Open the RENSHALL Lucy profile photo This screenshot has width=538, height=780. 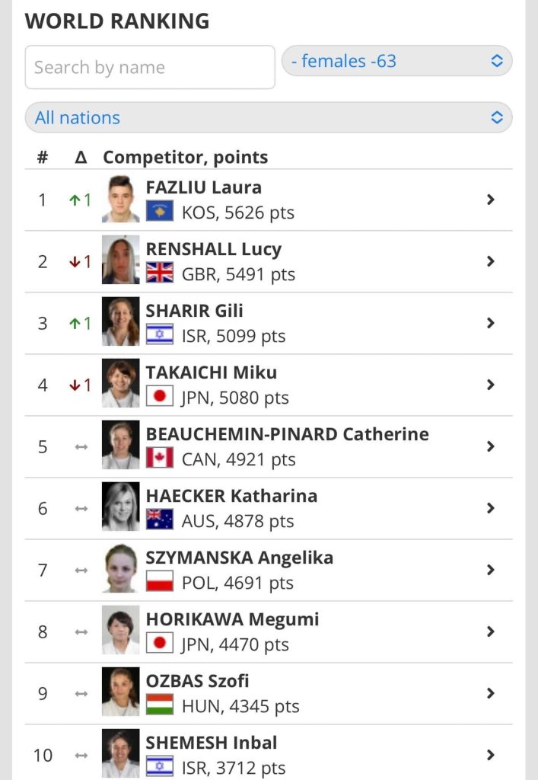pos(121,260)
